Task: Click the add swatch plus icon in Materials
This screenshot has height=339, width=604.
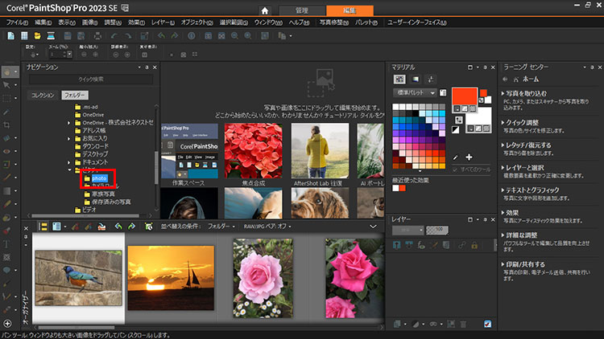Action: (469, 157)
